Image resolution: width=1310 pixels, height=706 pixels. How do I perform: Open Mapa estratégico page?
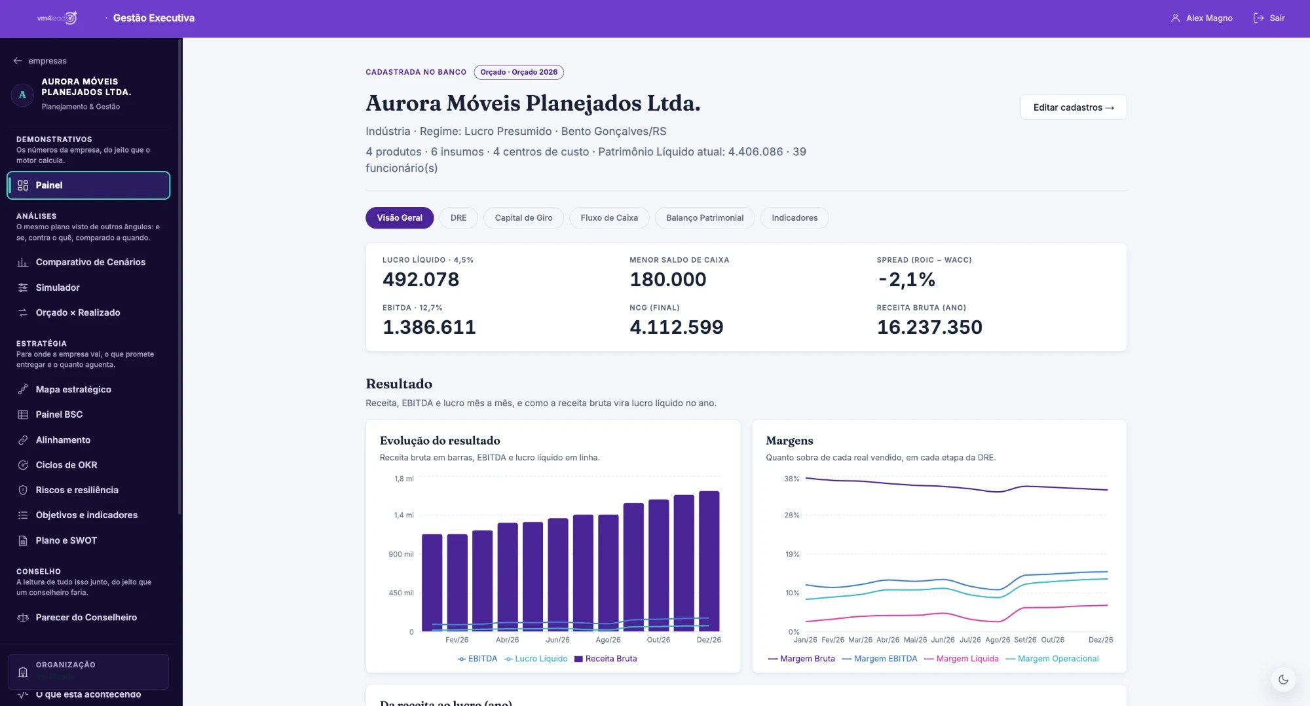pyautogui.click(x=88, y=390)
